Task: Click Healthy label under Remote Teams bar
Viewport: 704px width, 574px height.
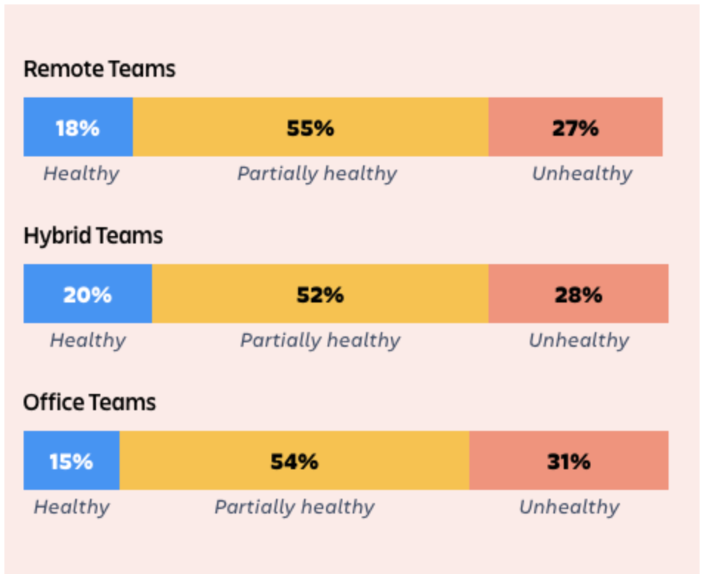Action: (x=81, y=174)
